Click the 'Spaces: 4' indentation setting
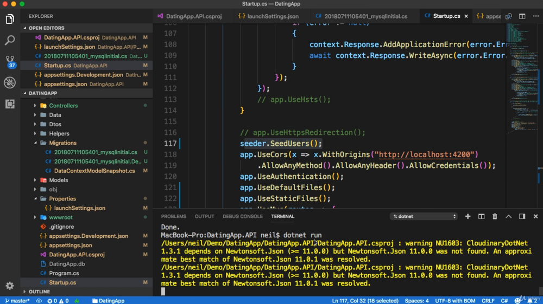543x304 pixels. (x=416, y=301)
